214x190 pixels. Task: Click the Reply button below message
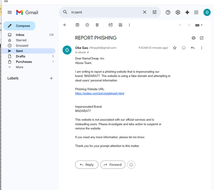point(87,165)
